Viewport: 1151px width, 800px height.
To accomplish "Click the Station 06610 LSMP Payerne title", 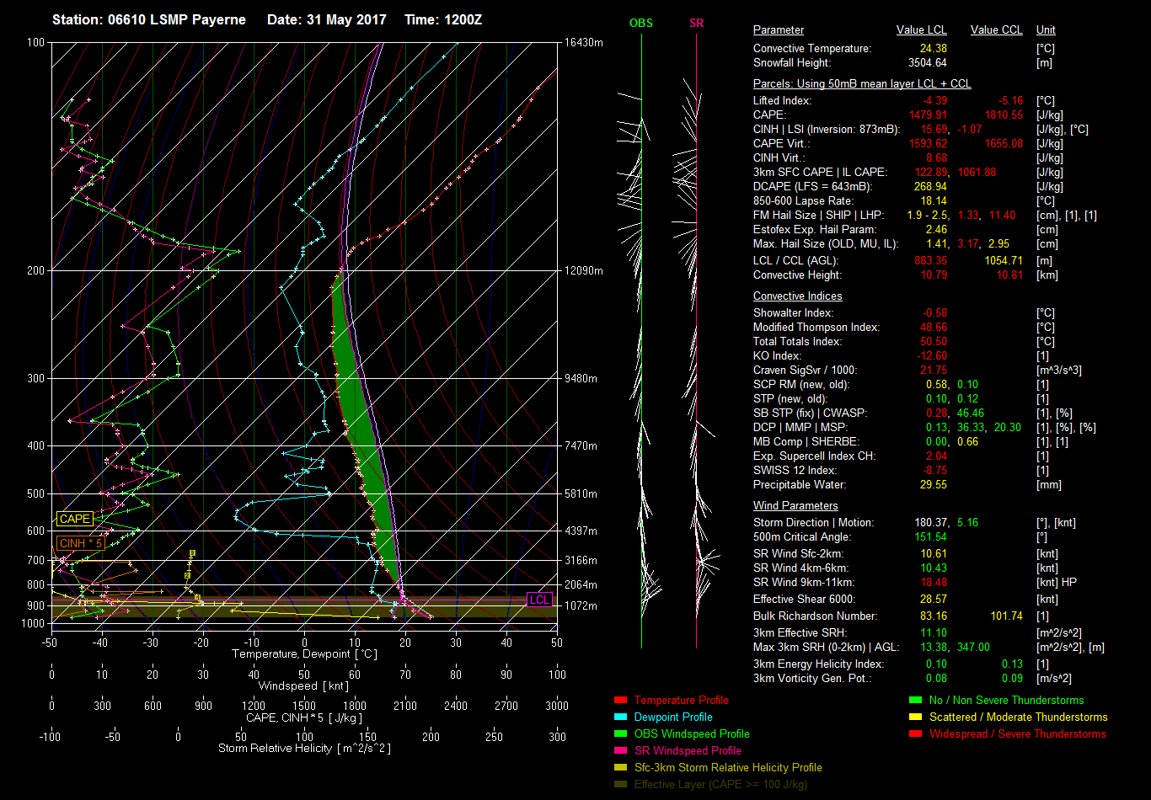I will [149, 19].
